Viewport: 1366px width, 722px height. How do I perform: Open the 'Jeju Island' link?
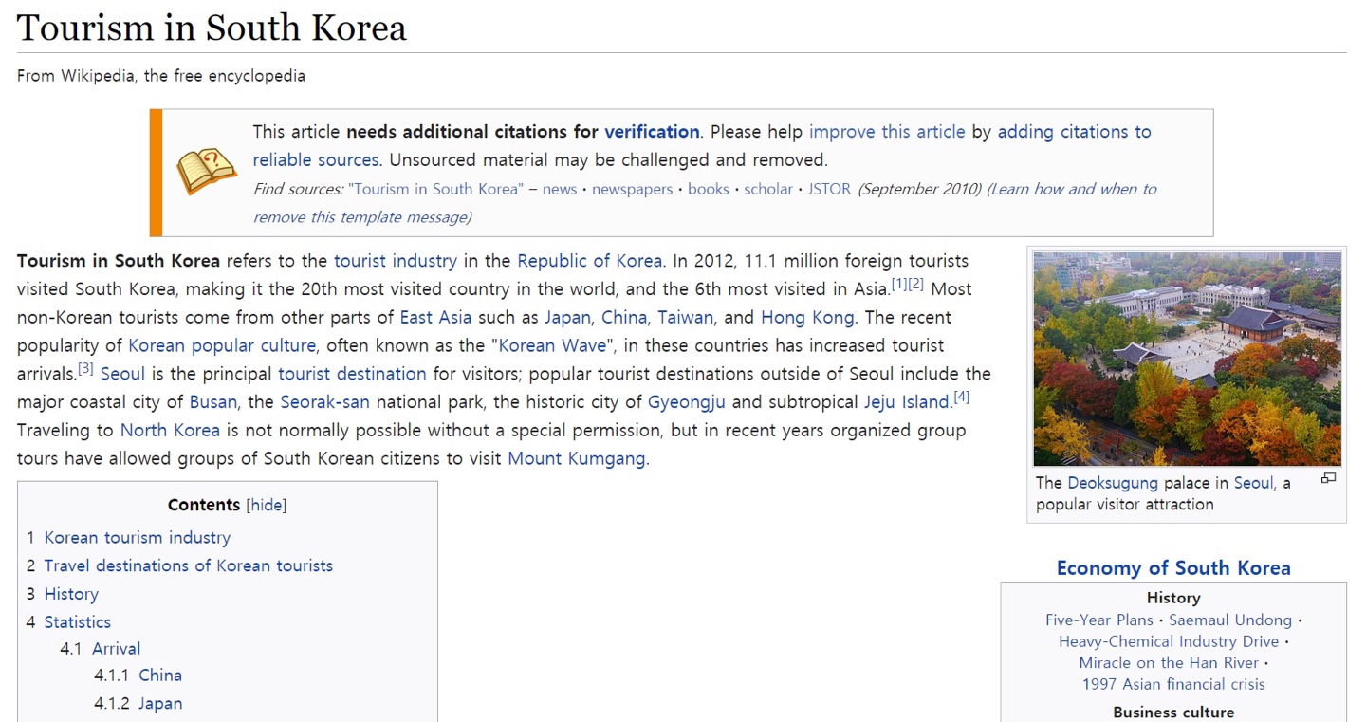907,402
